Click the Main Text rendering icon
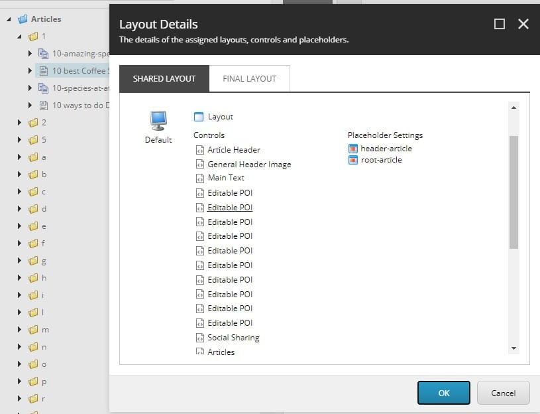This screenshot has width=540, height=414. [199, 178]
